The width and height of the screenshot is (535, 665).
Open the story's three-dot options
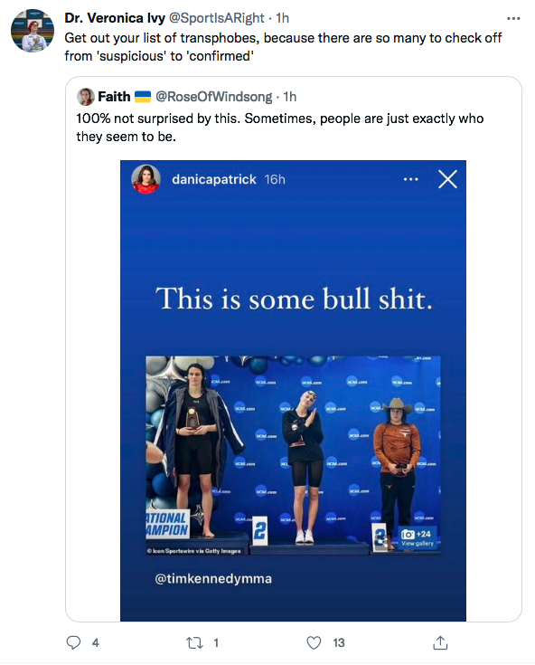(410, 179)
